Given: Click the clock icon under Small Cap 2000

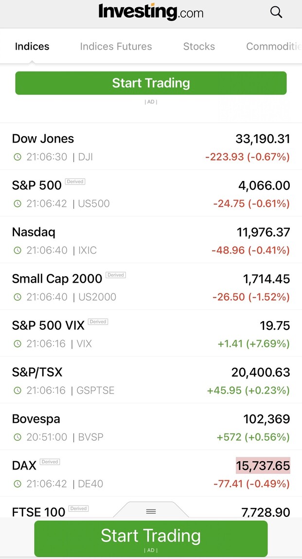Looking at the screenshot, I should pyautogui.click(x=18, y=297).
